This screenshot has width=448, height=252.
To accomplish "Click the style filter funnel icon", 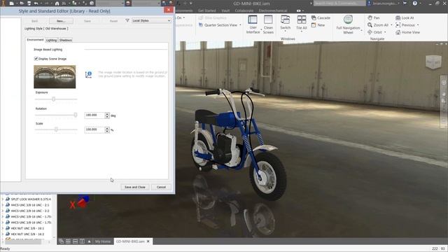I will pos(127,20).
